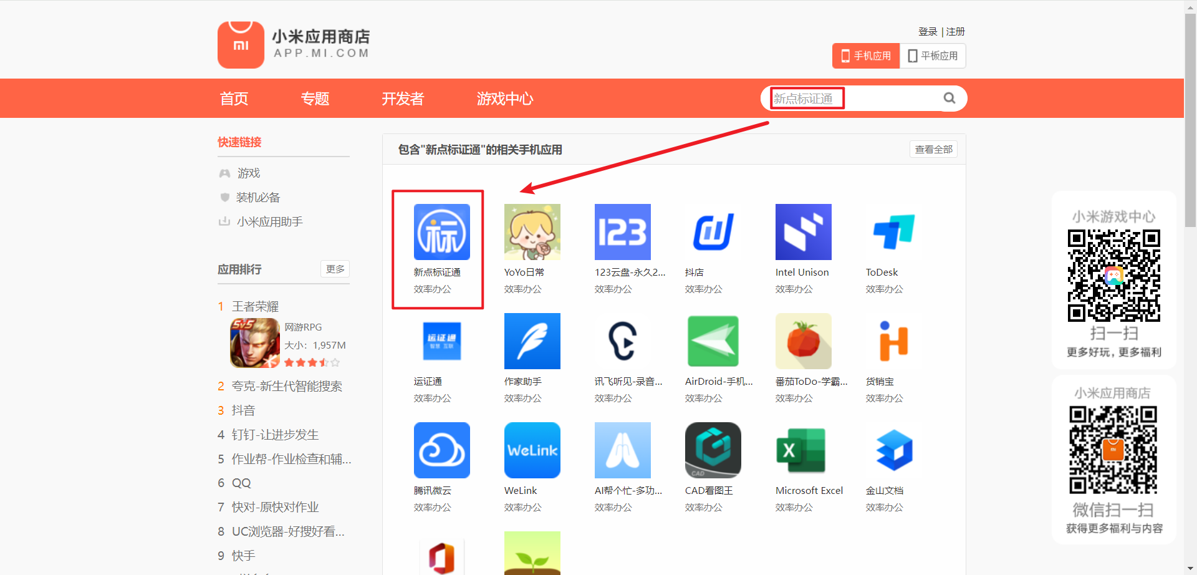Open the 讯飞听见 app icon
1197x575 pixels.
pos(622,341)
